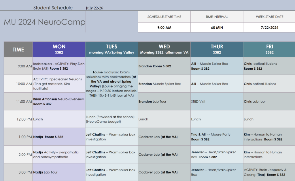Select the 9:00 AM start time value
The width and height of the screenshot is (295, 181).
[x=164, y=28]
